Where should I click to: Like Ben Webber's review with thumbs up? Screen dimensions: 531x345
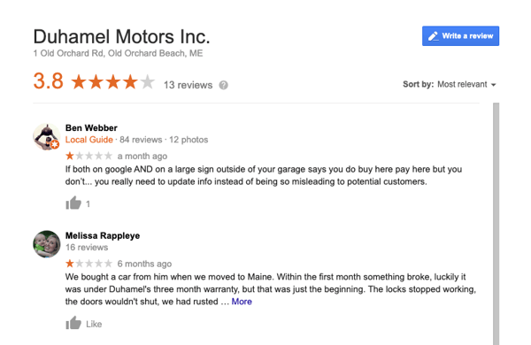[x=73, y=203]
